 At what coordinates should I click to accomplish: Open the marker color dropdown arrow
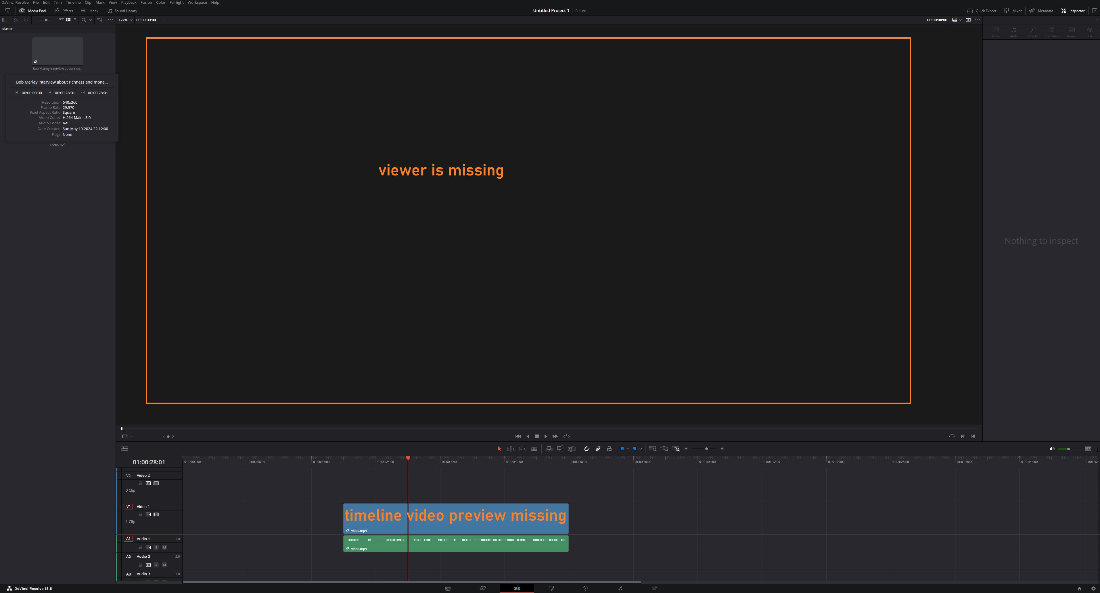(x=641, y=449)
